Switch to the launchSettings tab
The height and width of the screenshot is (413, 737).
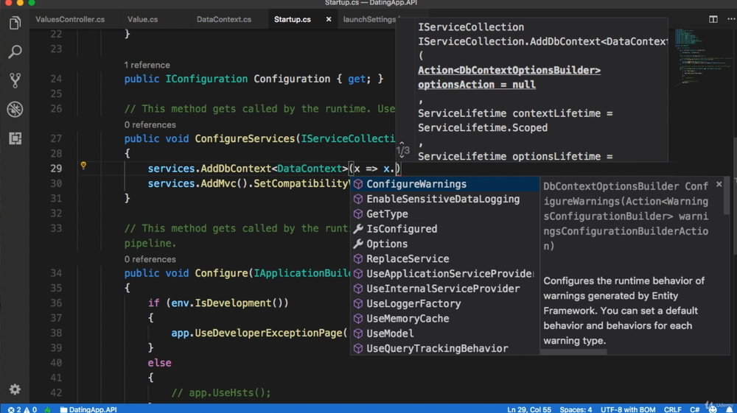pos(369,19)
